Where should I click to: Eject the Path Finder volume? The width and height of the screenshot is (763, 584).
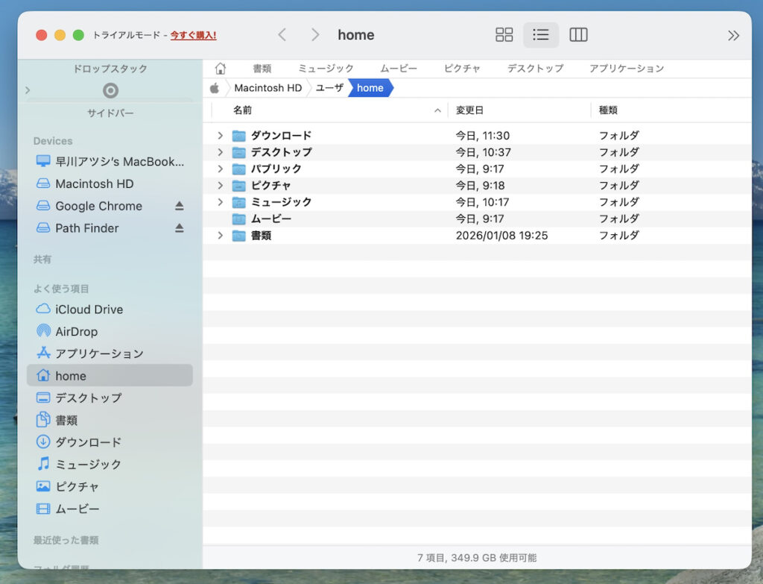[180, 228]
